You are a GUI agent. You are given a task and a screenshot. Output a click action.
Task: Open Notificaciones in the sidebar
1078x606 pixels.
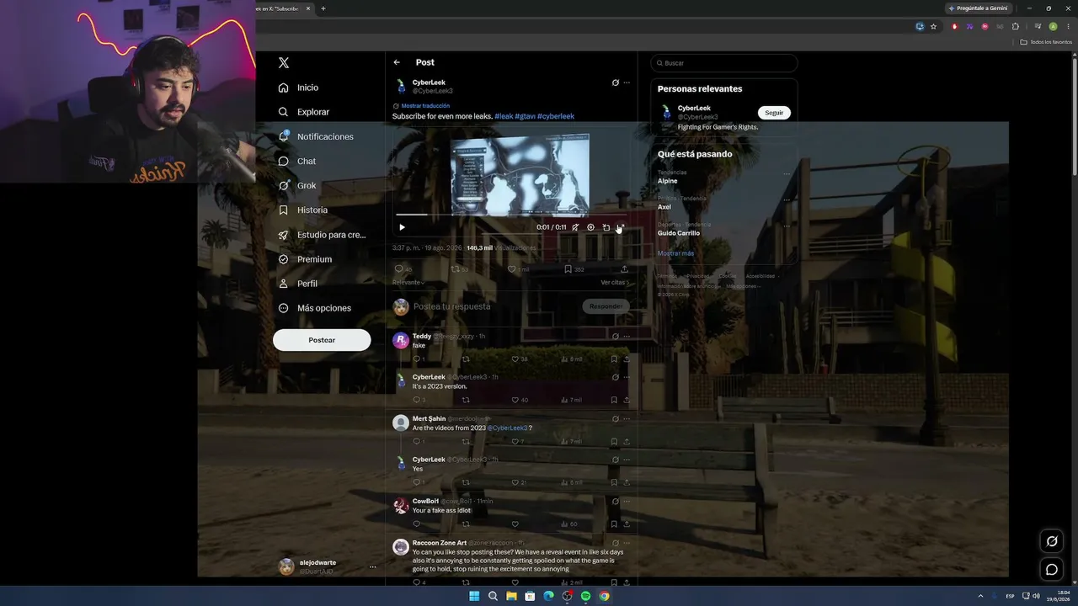316,136
